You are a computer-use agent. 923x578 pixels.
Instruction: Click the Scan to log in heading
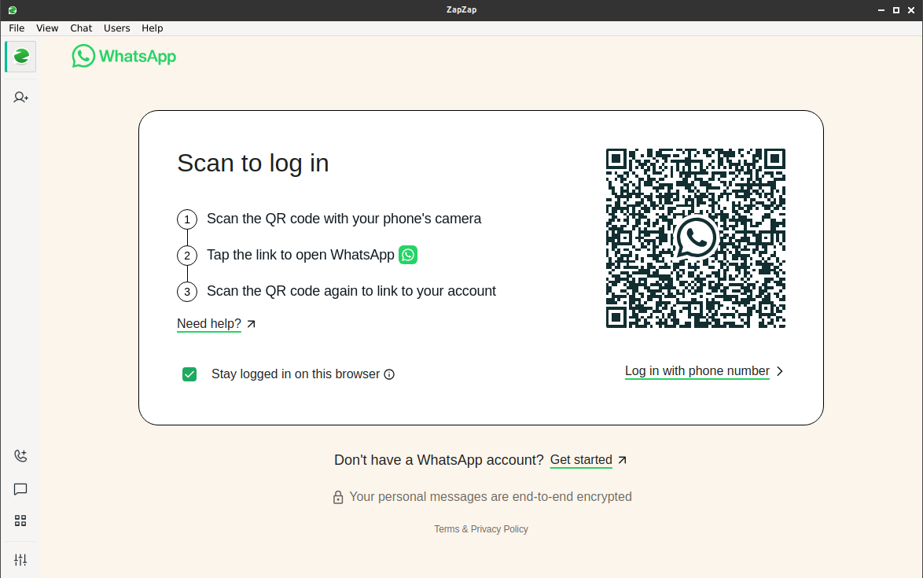pos(253,163)
